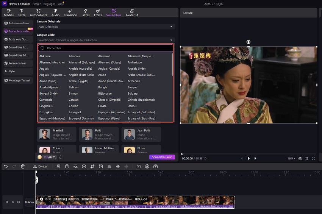This screenshot has width=322, height=214.
Task: Click the Sous-titres auto button
Action: point(162,157)
